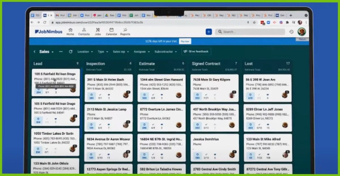The height and width of the screenshot is (176, 340).
Task: Switch to the Google Drive 'Sea' tab
Action: [x=109, y=15]
